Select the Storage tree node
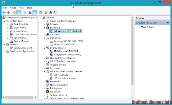172x105 pixels. (14, 45)
